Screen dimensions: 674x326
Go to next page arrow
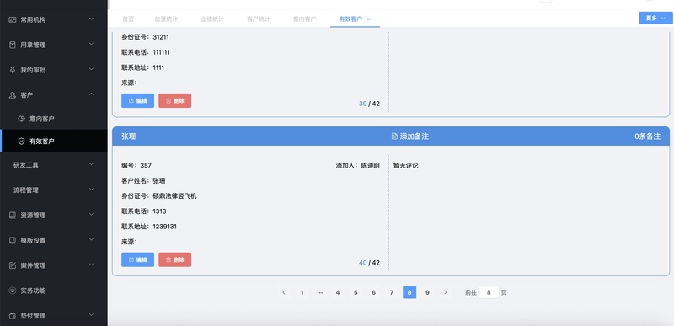[446, 292]
